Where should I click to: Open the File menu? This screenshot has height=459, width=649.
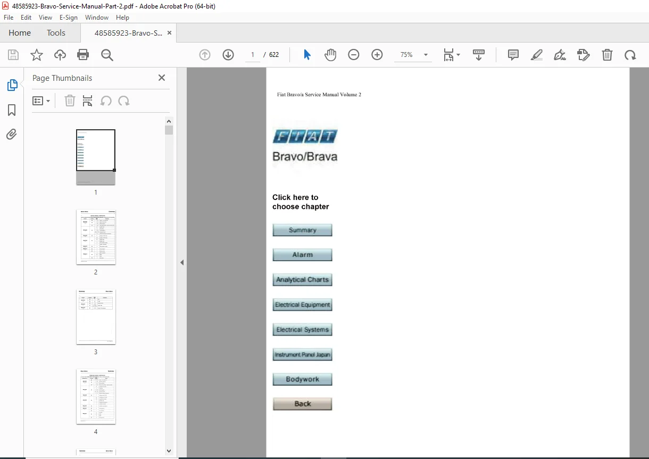coord(9,18)
